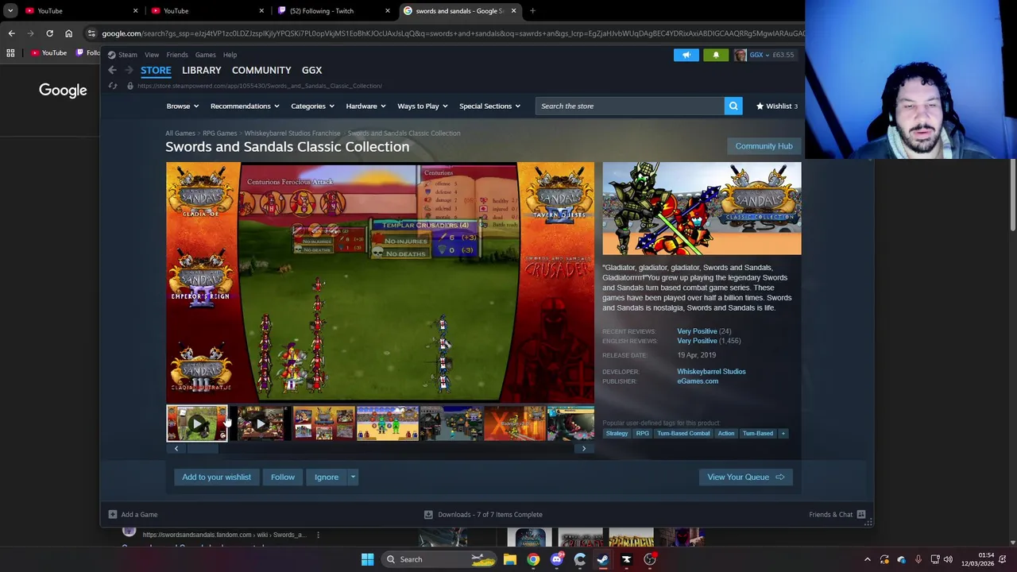Viewport: 1017px width, 572px height.
Task: Switch to the LIBRARY tab
Action: coord(201,70)
